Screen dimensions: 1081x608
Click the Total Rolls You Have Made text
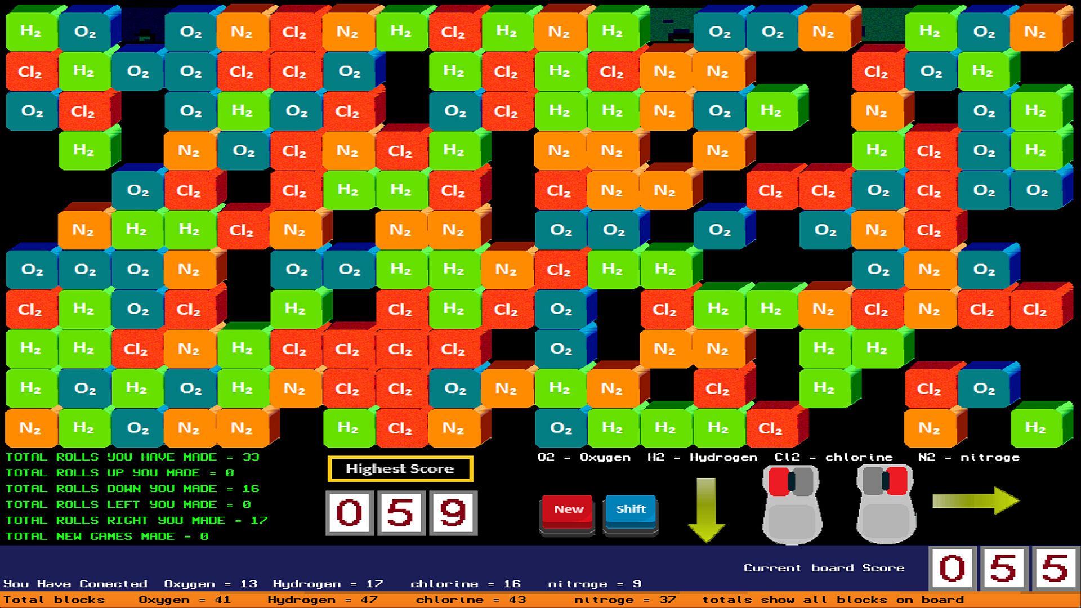(132, 457)
